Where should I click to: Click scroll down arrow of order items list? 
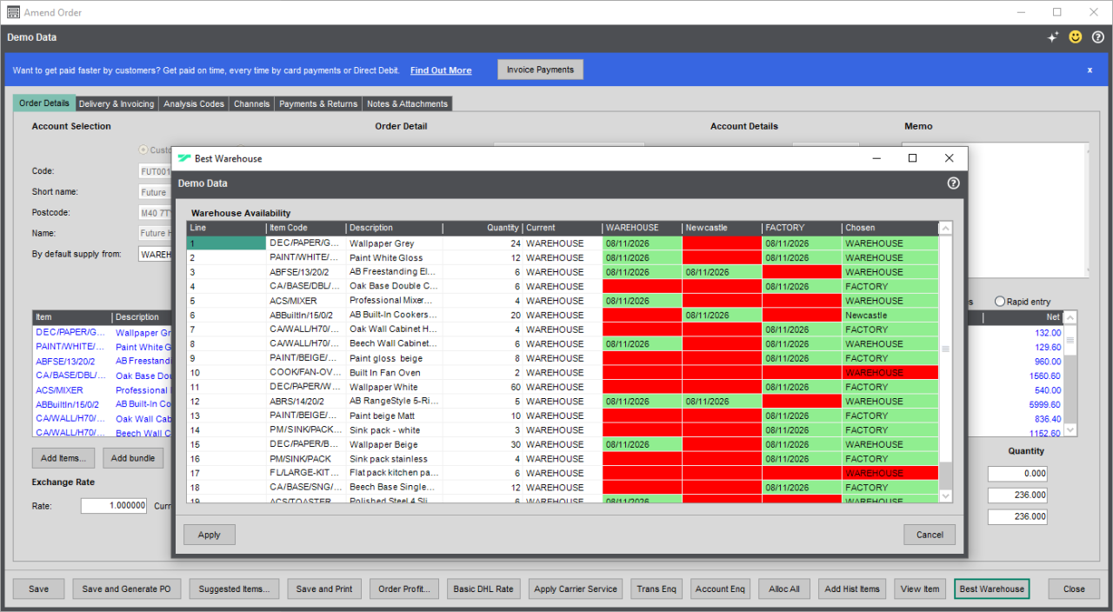[x=1070, y=430]
